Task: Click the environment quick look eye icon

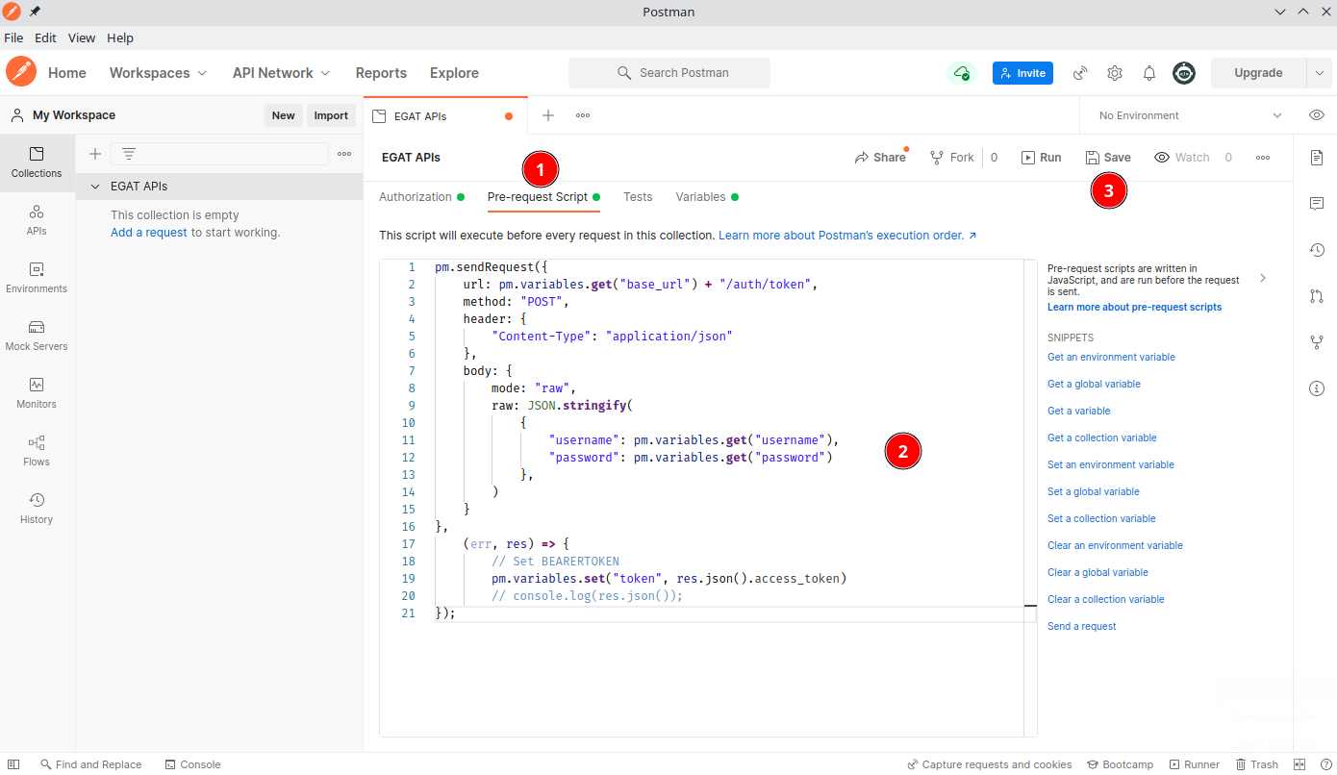Action: (1317, 115)
